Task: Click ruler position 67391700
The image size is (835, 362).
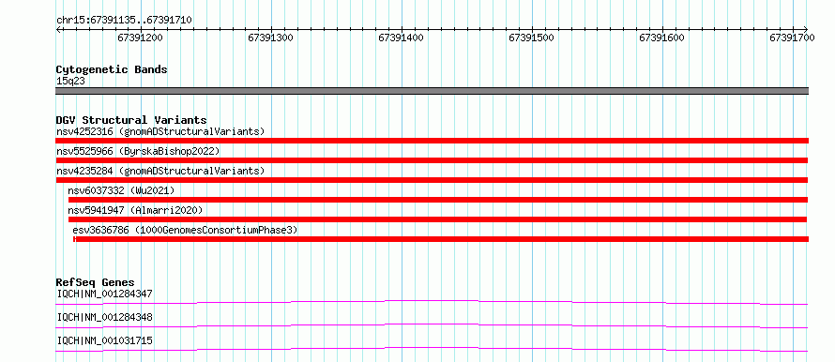Action: (792, 38)
